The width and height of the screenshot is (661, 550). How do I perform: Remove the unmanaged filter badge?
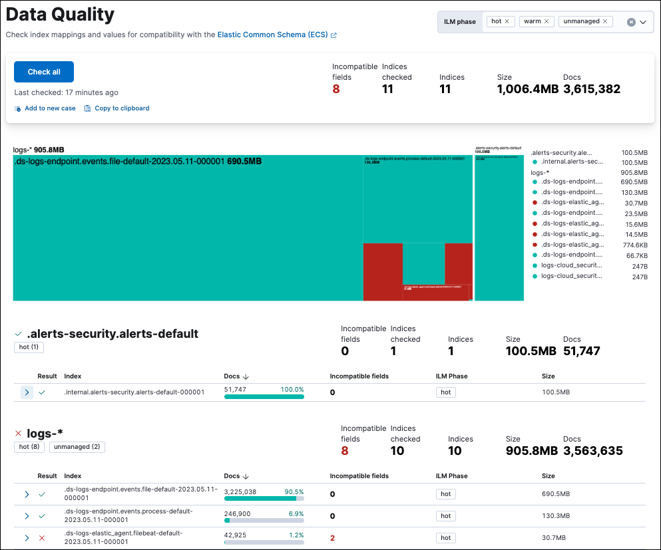[604, 21]
